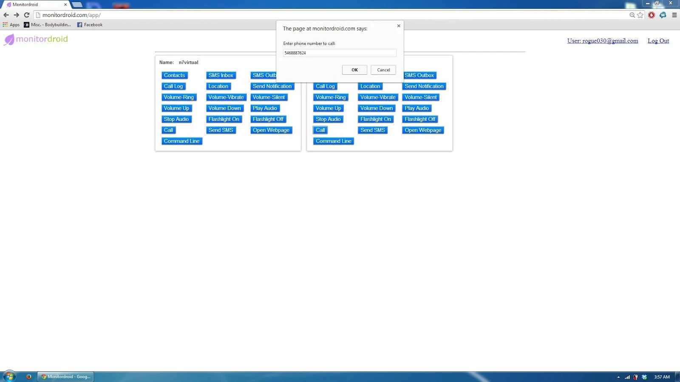Launch Firefox from the taskbar

pyautogui.click(x=28, y=376)
